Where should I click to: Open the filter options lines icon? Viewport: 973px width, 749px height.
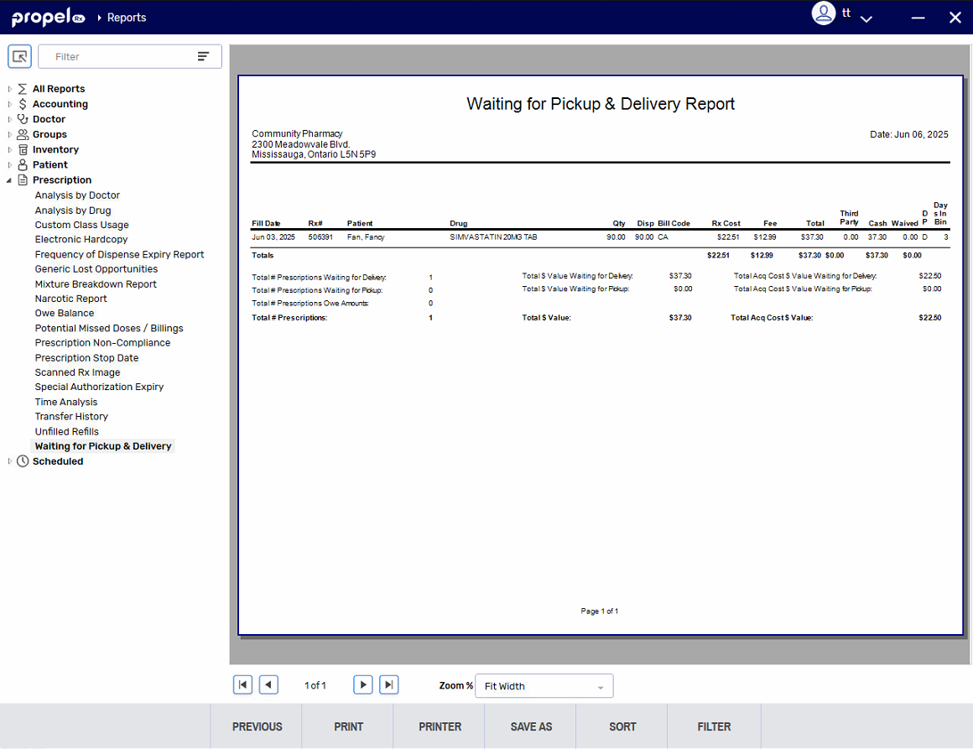point(203,56)
